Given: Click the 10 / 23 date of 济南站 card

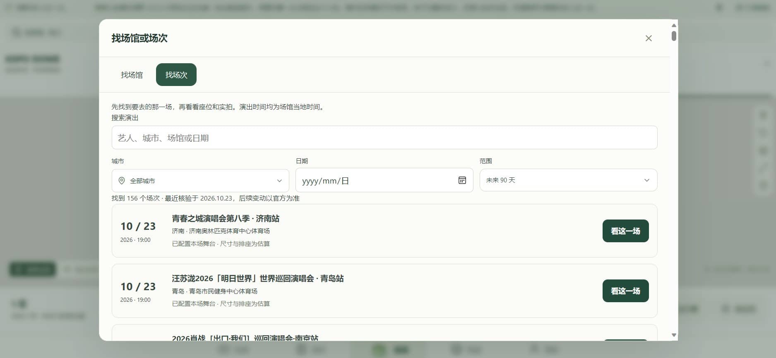Looking at the screenshot, I should click(138, 226).
